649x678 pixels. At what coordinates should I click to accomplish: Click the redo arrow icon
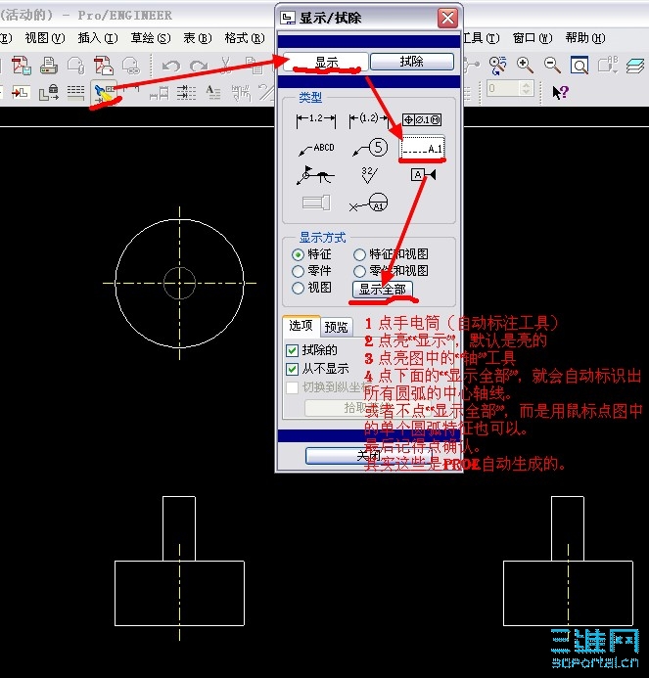[x=199, y=66]
